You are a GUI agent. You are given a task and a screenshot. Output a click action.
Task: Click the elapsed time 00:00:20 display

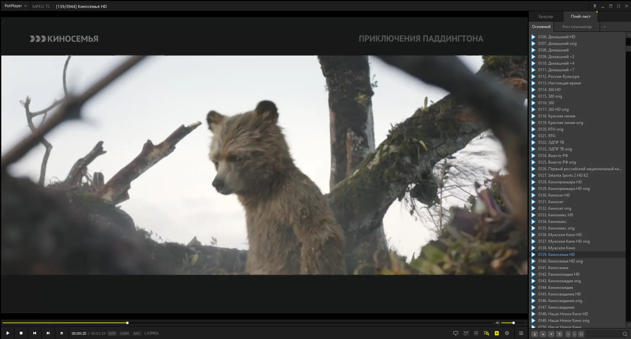[x=79, y=333]
